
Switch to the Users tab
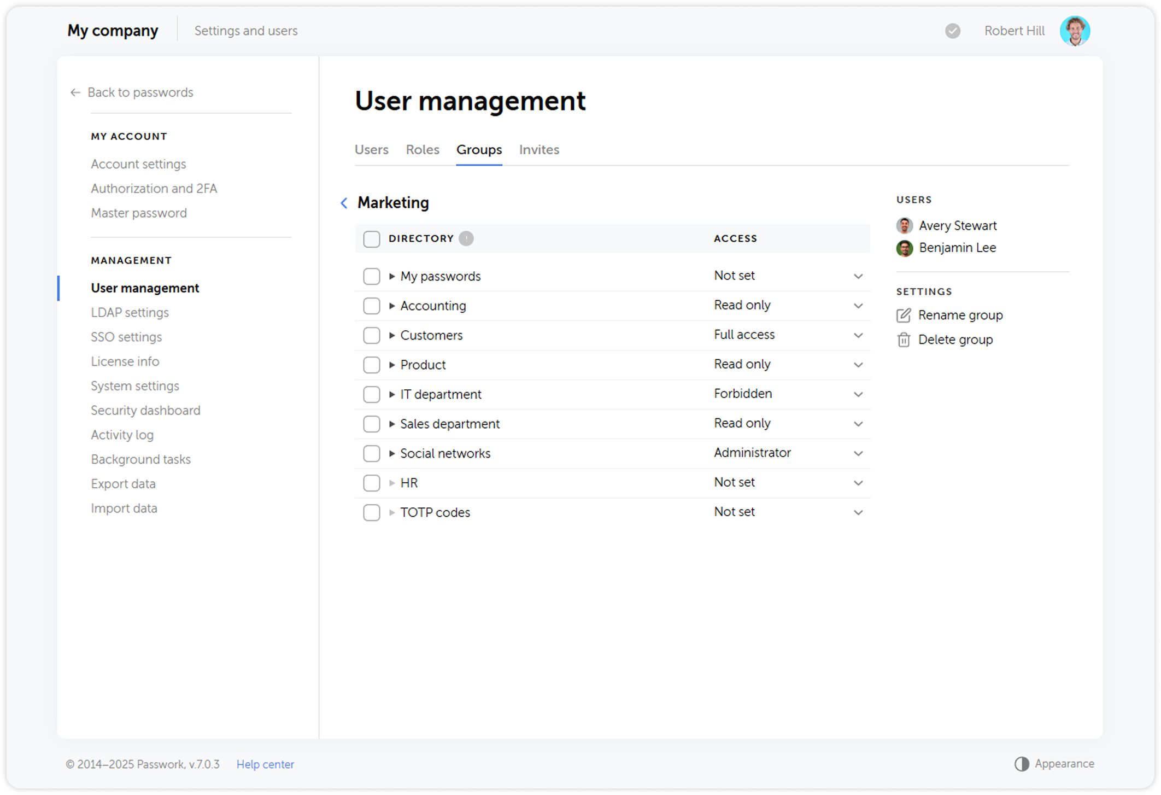(x=372, y=150)
